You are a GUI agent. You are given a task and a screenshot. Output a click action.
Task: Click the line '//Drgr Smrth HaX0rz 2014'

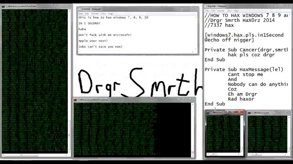tap(240, 20)
